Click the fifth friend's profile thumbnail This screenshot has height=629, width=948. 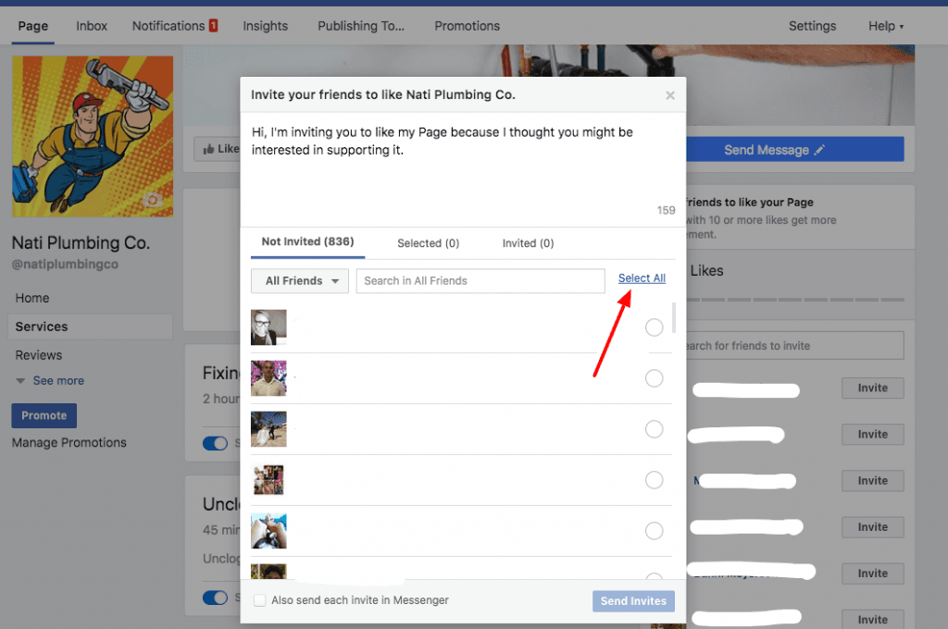click(268, 531)
